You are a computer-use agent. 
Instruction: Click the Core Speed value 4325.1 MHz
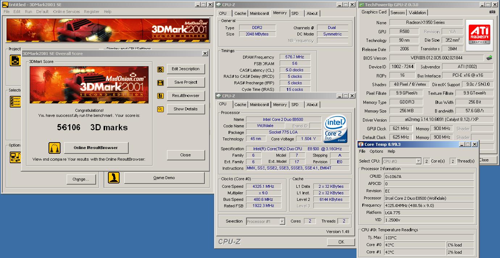pos(263,186)
